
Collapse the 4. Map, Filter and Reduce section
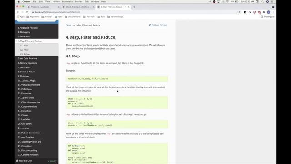tap(16, 41)
